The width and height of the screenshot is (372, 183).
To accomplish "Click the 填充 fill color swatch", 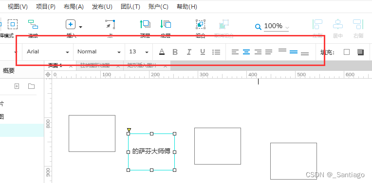I will click(x=347, y=52).
